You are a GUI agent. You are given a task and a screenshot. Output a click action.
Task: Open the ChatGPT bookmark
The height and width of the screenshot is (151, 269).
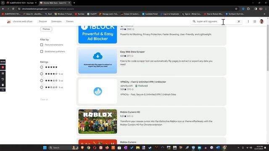point(92,14)
